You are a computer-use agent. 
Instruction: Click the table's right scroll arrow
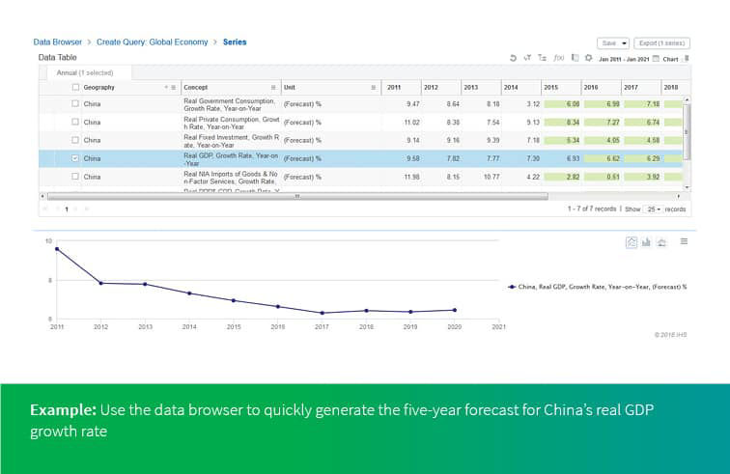(x=678, y=197)
